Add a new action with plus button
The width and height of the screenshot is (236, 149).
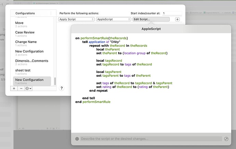coord(177,19)
